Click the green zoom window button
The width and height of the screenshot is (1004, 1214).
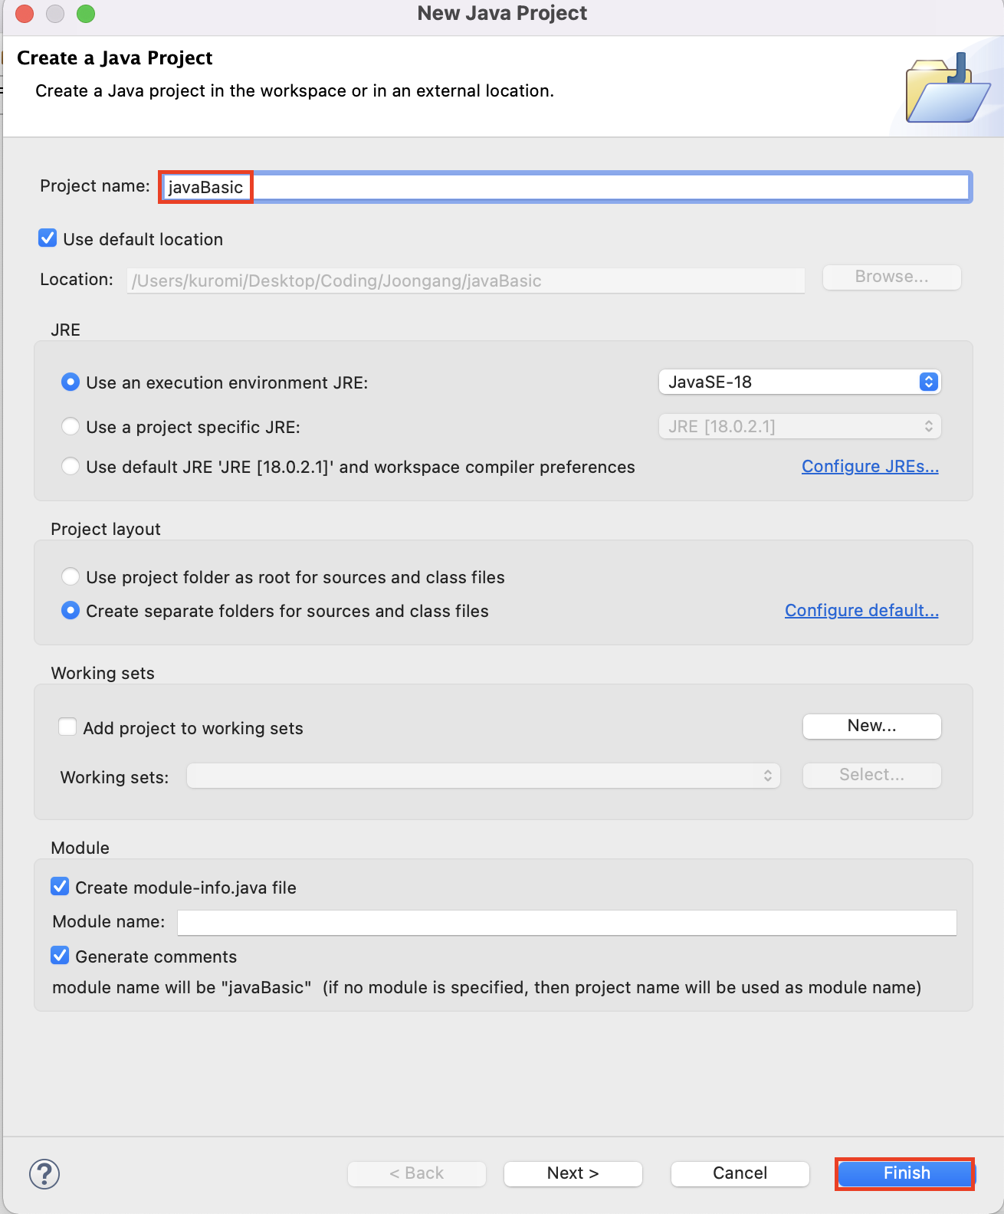(x=86, y=13)
